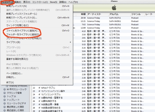The height and width of the screenshot is (112, 155).
Task: Uncheck the 9(会議)会議を始める track checkbox
Action: [39, 108]
